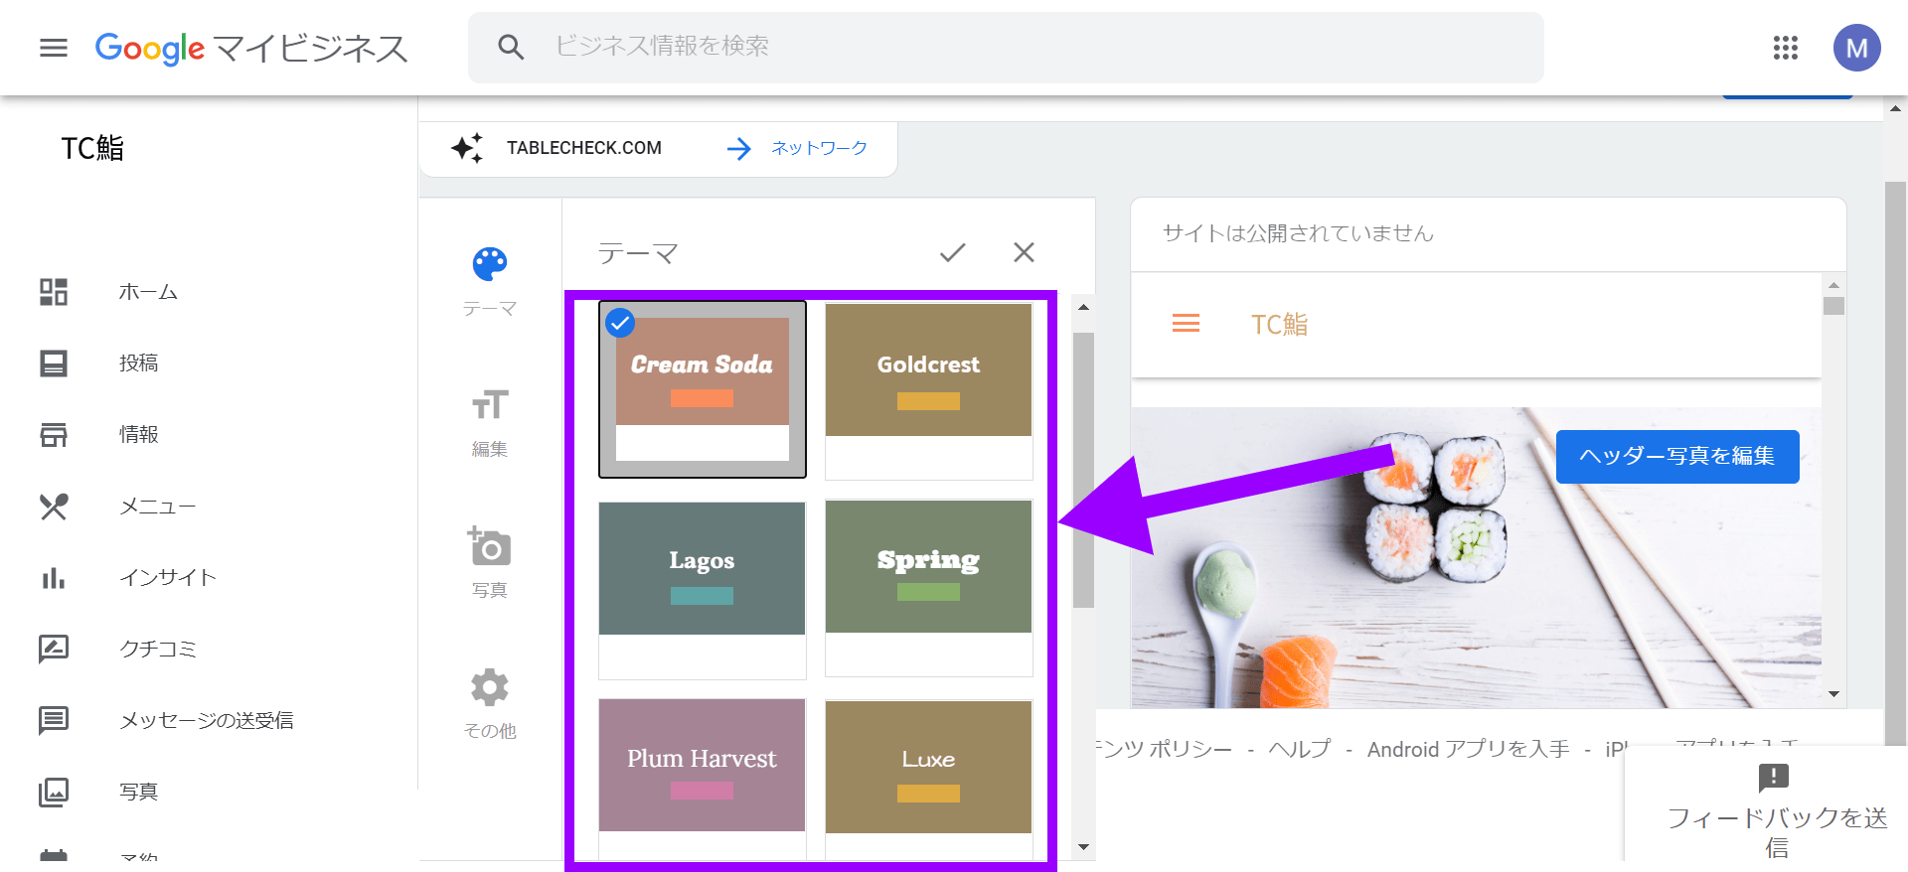Open the text edit tool
1908x872 pixels.
pyautogui.click(x=489, y=406)
